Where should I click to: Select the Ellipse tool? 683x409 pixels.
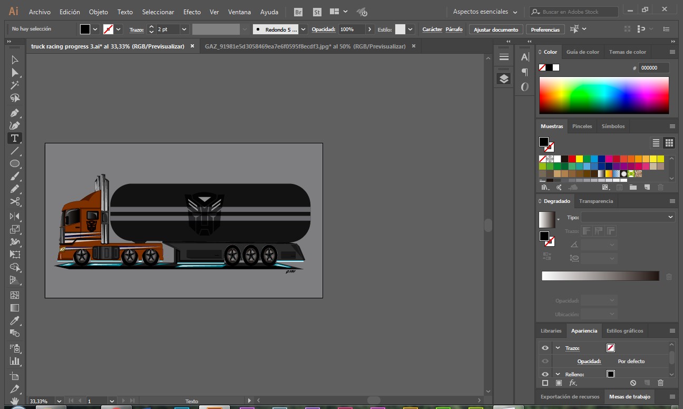coord(15,164)
